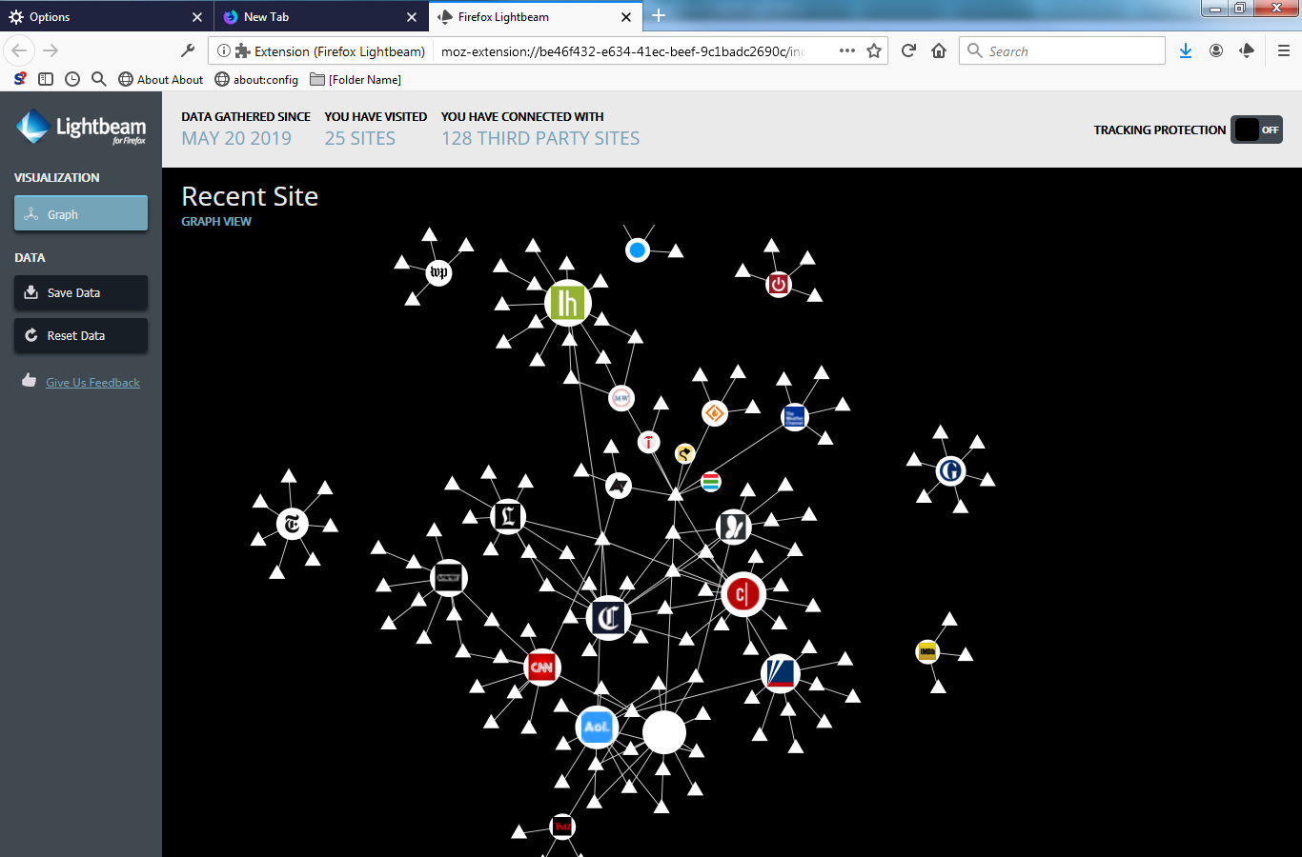
Task: Click the 'y' Yahoo-style dark node
Action: (x=733, y=527)
